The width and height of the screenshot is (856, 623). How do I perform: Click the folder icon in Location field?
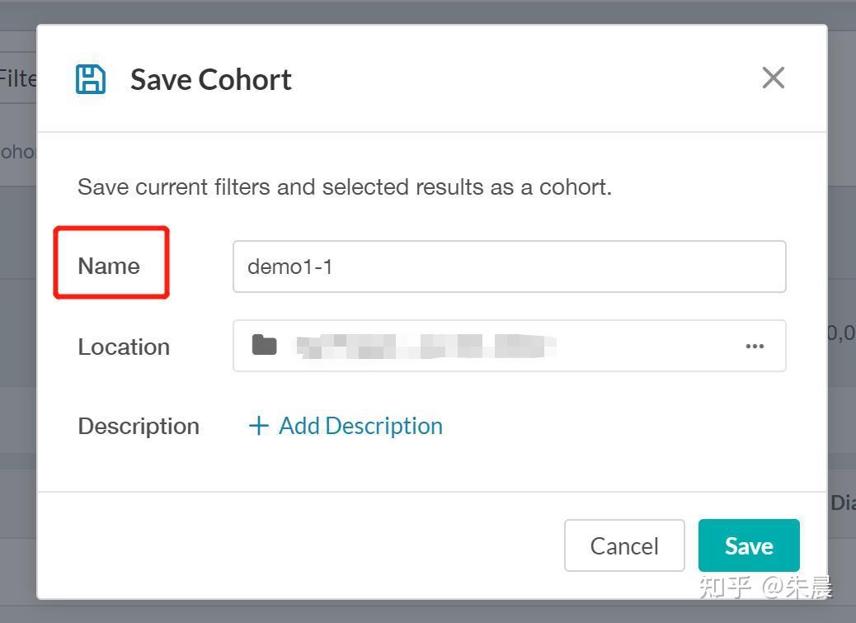tap(264, 345)
